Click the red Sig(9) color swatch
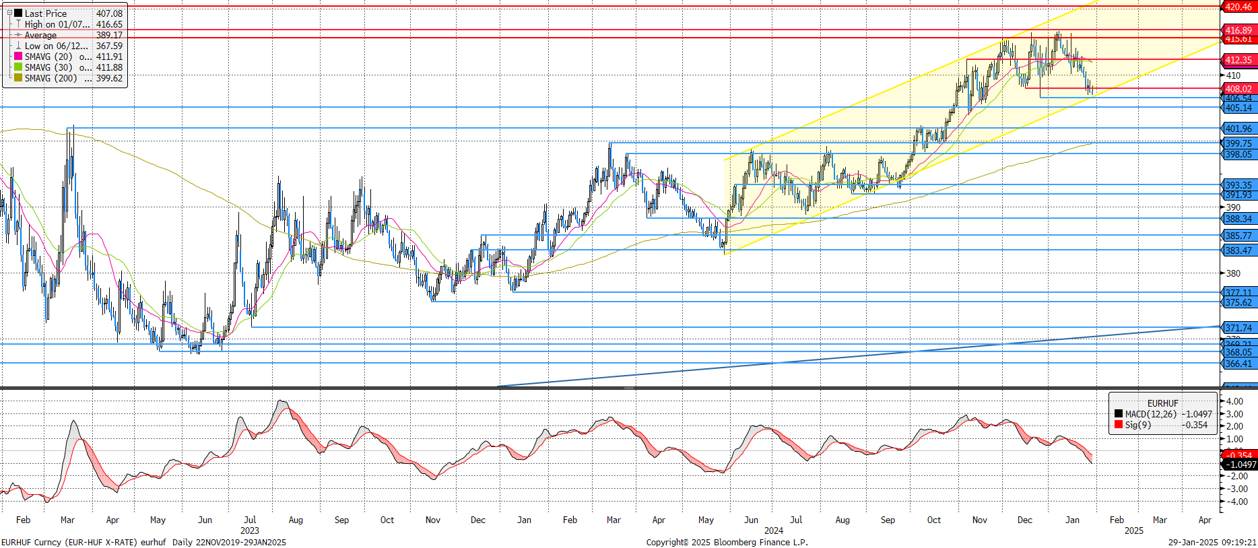The width and height of the screenshot is (1258, 548). (x=1119, y=425)
